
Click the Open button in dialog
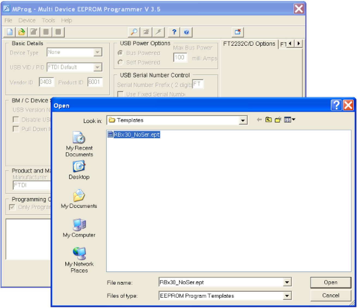pyautogui.click(x=330, y=282)
